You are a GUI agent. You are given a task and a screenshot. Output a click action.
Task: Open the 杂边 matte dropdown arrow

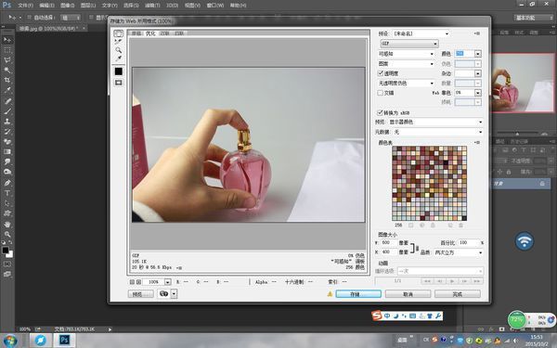pyautogui.click(x=478, y=73)
